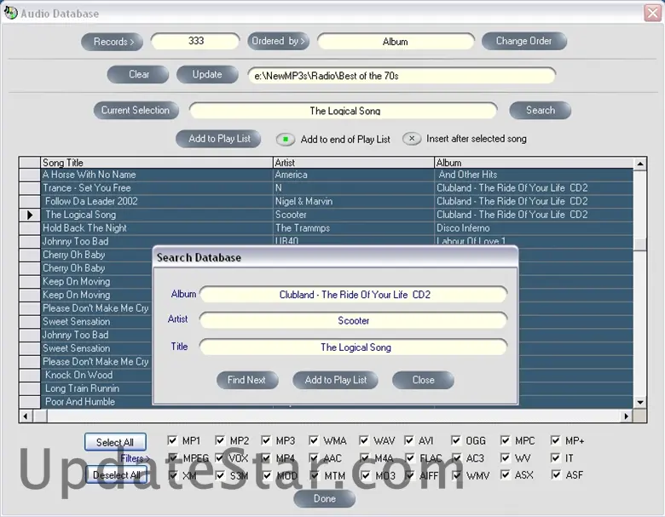Click the Title field in Search Database dialog
Viewport: 665px width, 517px height.
(353, 348)
